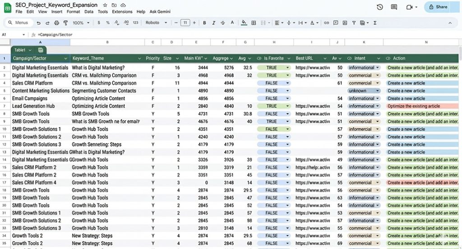Click the A1 name box
The width and height of the screenshot is (462, 249).
pos(13,35)
